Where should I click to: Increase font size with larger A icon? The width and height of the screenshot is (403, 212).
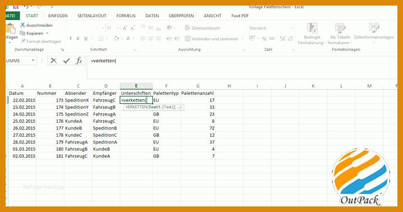click(x=125, y=28)
